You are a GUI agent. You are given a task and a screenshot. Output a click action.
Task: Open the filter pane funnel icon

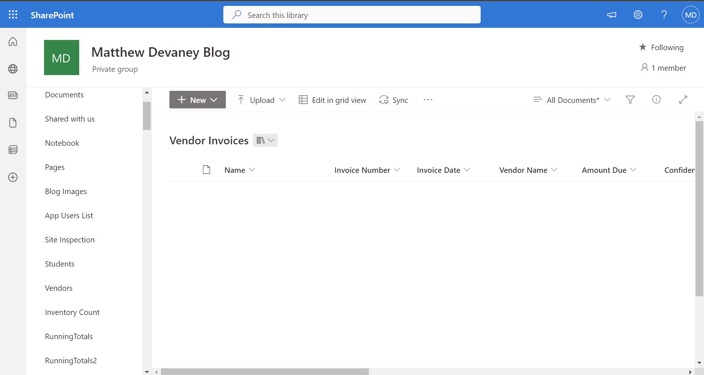coord(630,100)
